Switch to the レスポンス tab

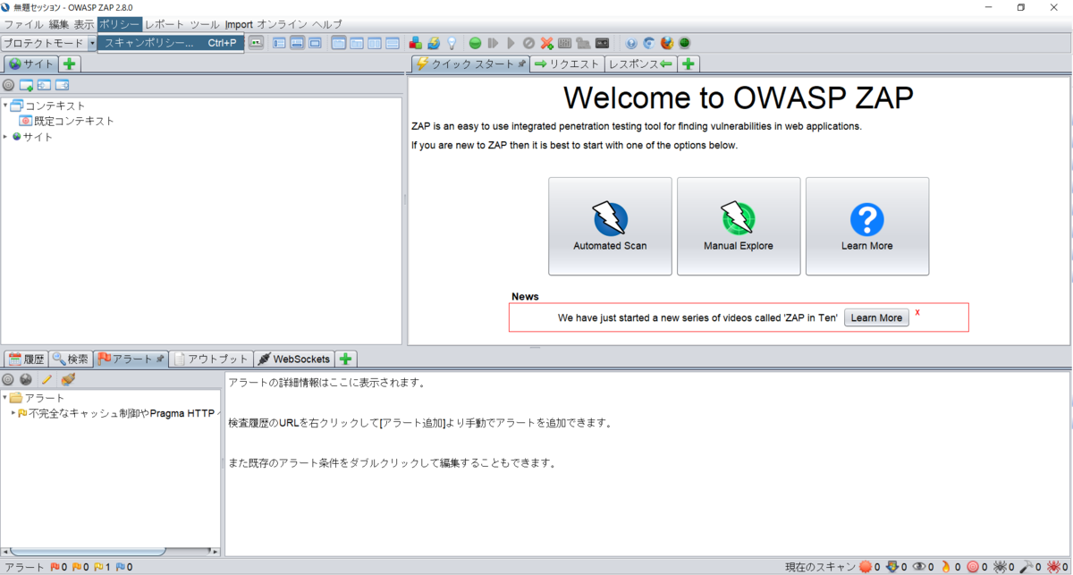click(x=640, y=63)
